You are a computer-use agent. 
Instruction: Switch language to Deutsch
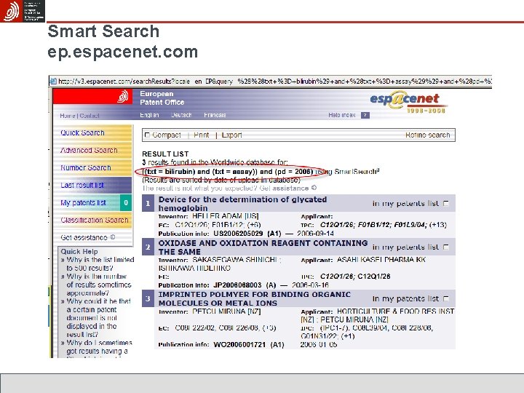[x=181, y=115]
